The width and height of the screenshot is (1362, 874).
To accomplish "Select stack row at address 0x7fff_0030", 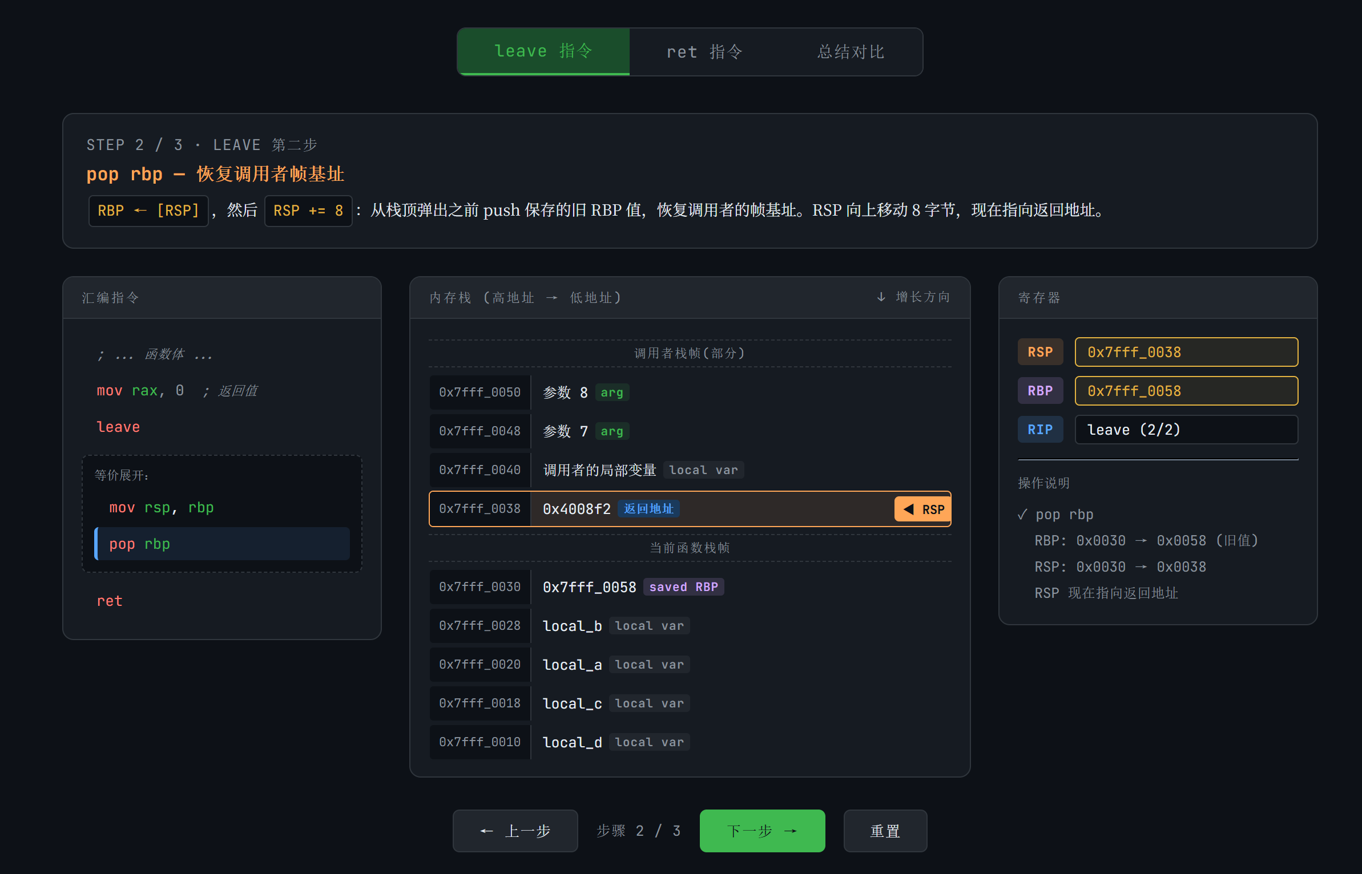I will point(479,587).
